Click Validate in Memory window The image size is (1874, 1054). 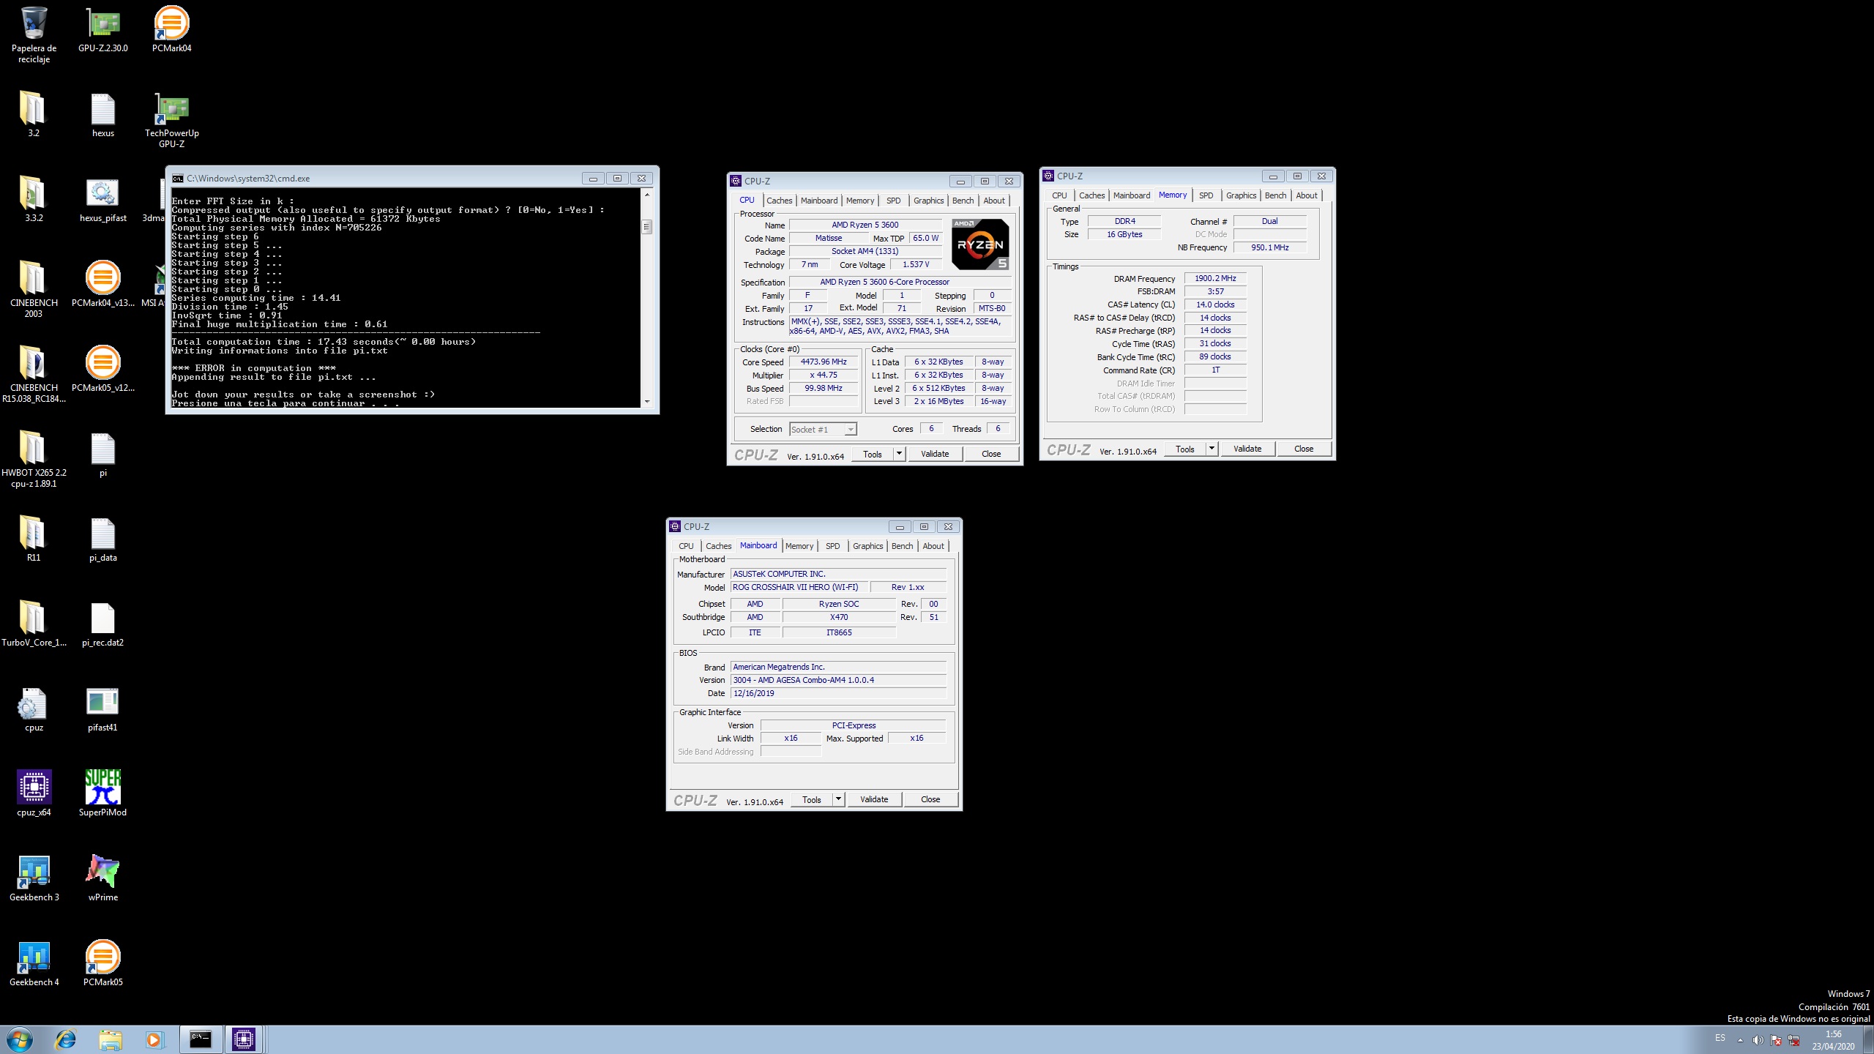pos(1247,449)
